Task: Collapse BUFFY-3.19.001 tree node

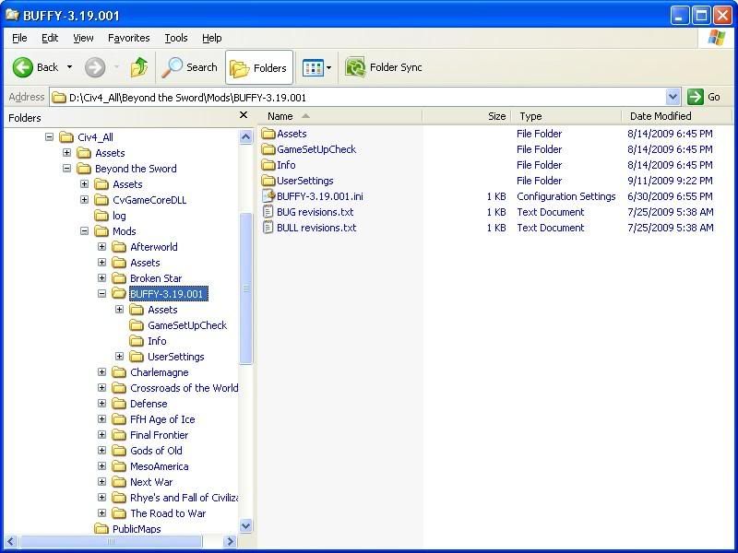Action: pos(101,293)
